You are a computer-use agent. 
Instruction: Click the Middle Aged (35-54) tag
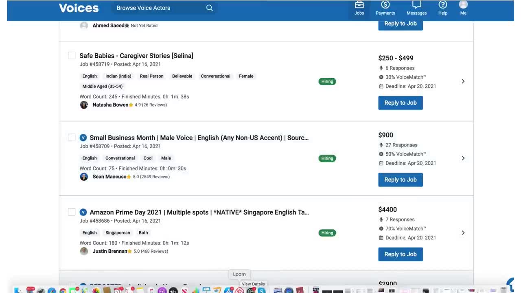(x=103, y=86)
